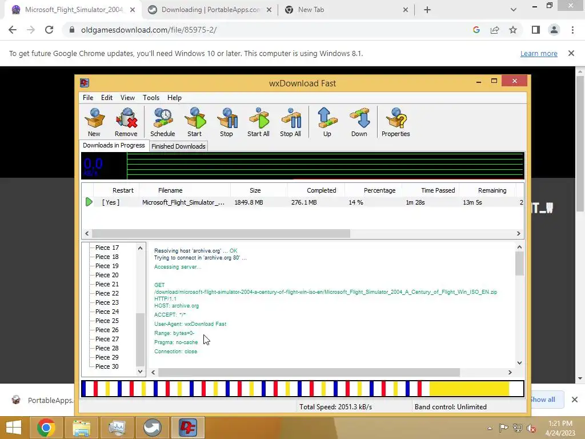Screen dimensions: 585x439
Task: Click the 14 % percentage cell
Action: click(x=356, y=202)
